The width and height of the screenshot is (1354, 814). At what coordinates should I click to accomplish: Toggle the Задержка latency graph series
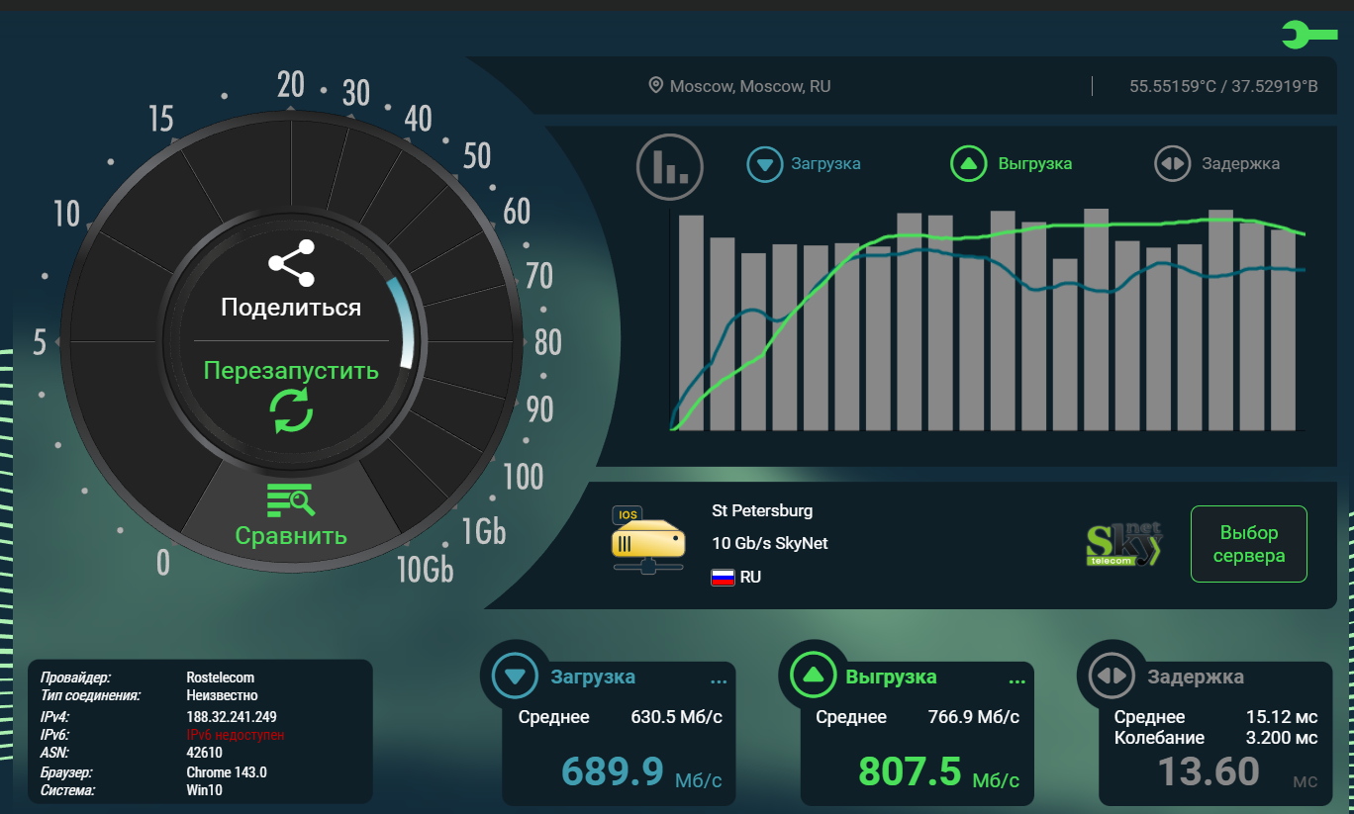(1217, 164)
